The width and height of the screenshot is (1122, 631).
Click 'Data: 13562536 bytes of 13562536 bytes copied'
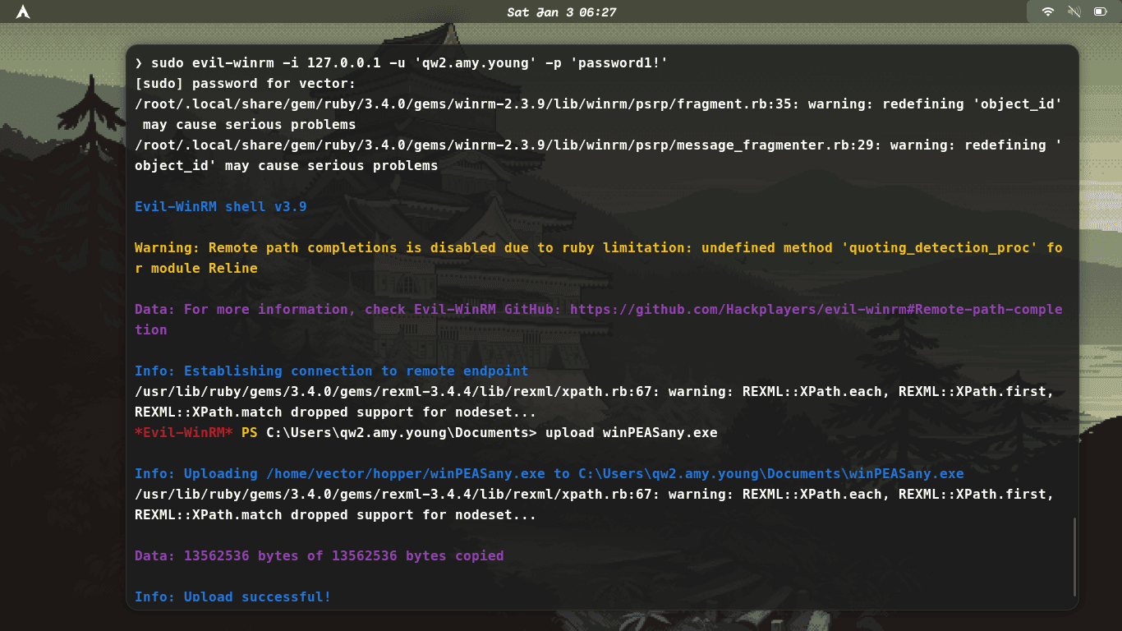(320, 556)
